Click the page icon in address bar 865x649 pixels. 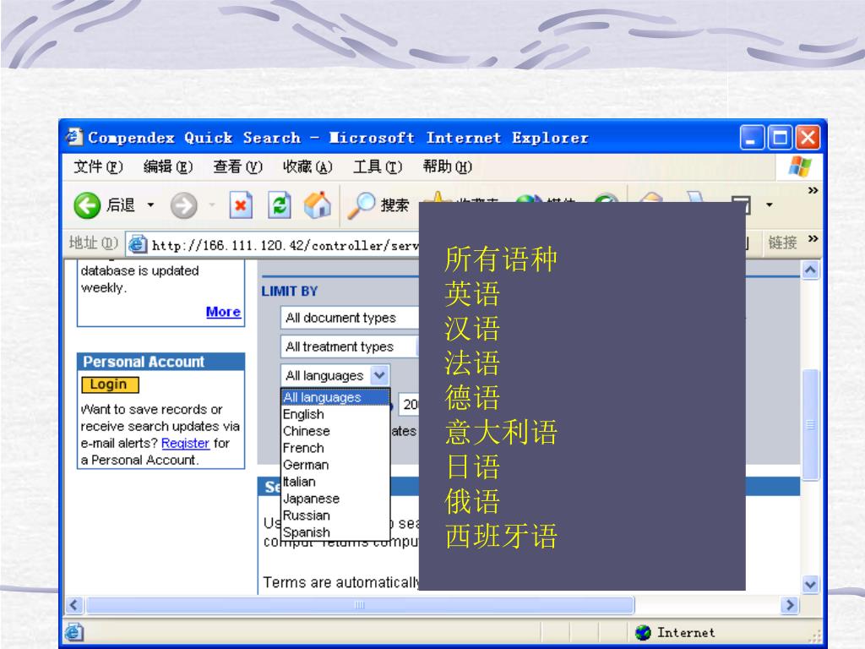(138, 244)
